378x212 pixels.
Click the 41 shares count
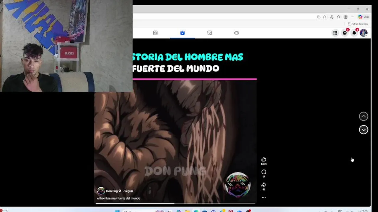pos(264,189)
